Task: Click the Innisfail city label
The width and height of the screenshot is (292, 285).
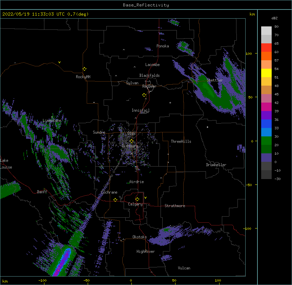Action: tap(141, 110)
